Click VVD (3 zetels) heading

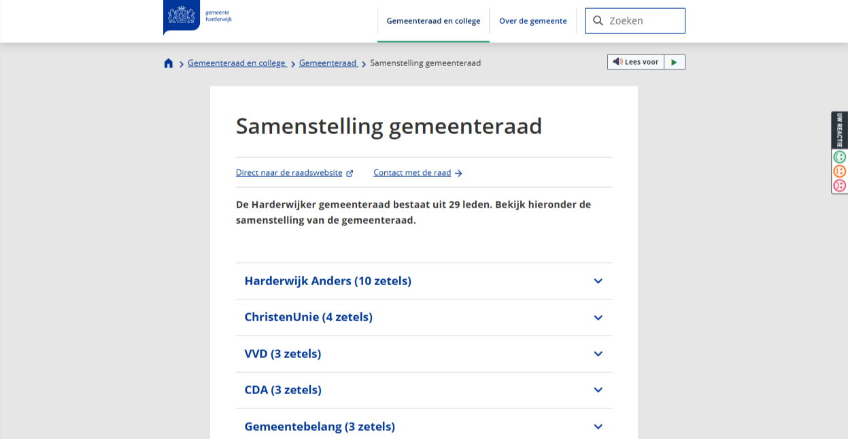point(282,354)
